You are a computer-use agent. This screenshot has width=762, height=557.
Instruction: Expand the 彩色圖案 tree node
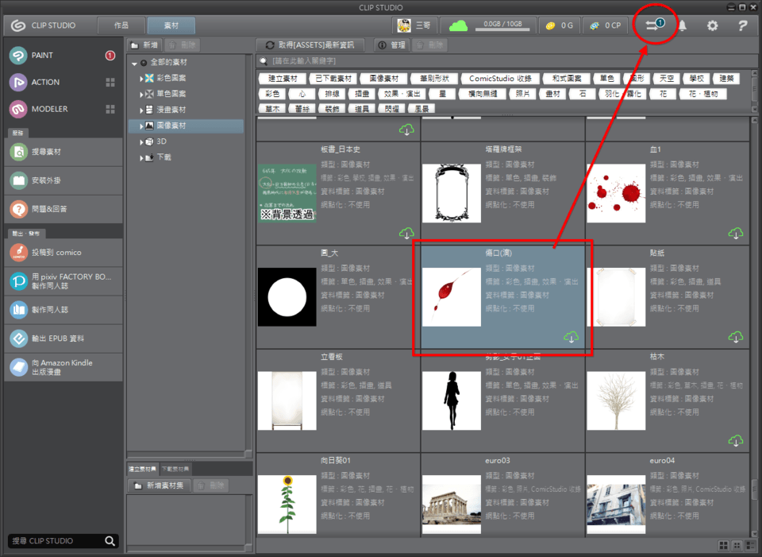point(141,78)
